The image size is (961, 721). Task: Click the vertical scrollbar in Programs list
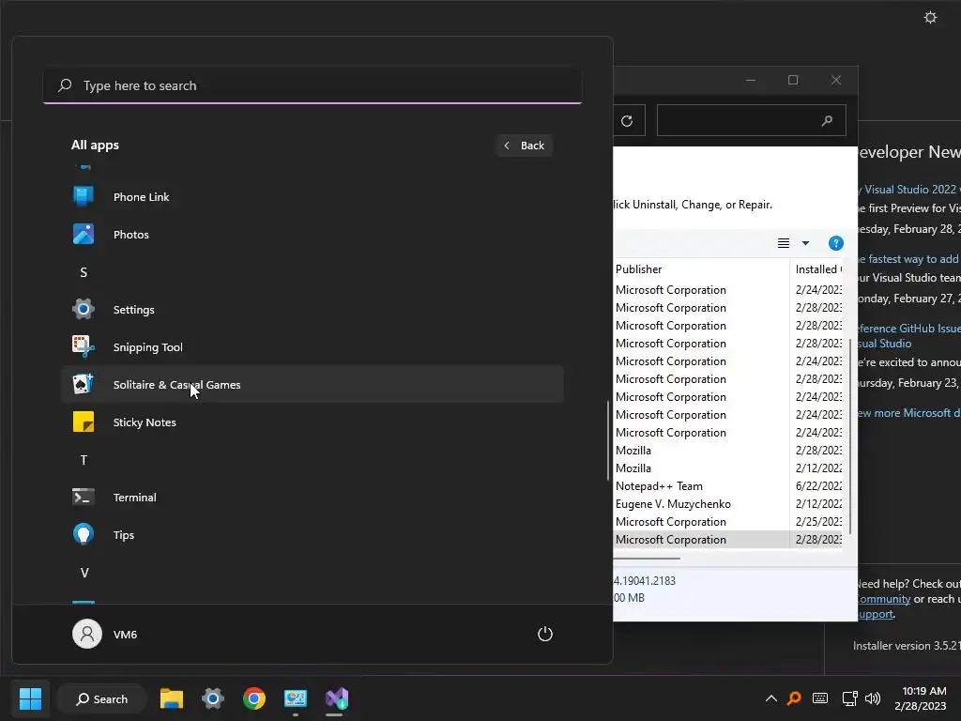(x=849, y=436)
